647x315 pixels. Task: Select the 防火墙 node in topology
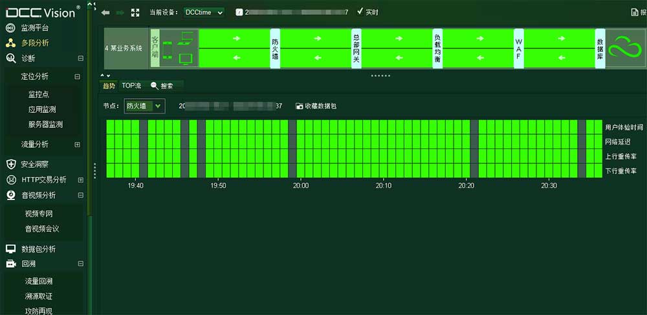(x=275, y=48)
